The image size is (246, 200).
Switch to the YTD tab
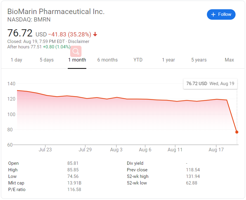click(138, 60)
